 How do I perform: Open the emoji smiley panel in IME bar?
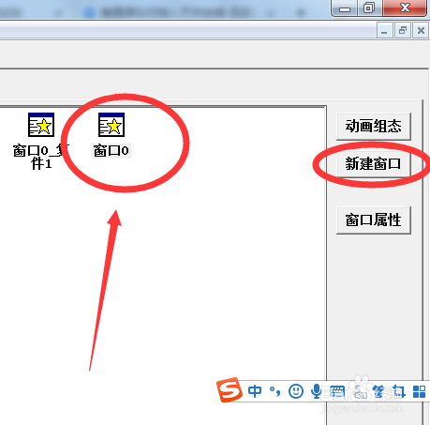pos(296,391)
